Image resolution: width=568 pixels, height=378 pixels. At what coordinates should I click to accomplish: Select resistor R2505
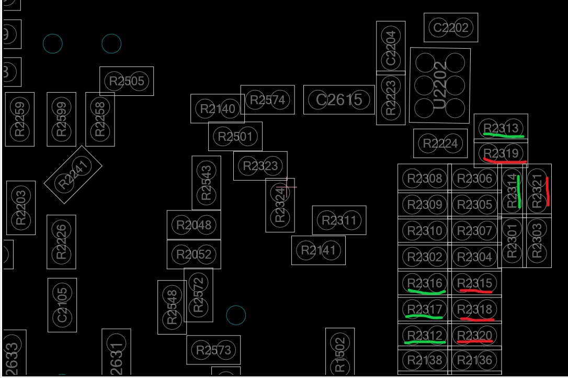point(127,81)
